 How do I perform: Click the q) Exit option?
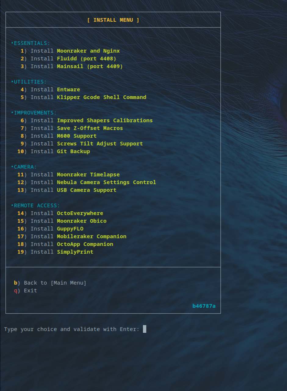coord(25,291)
